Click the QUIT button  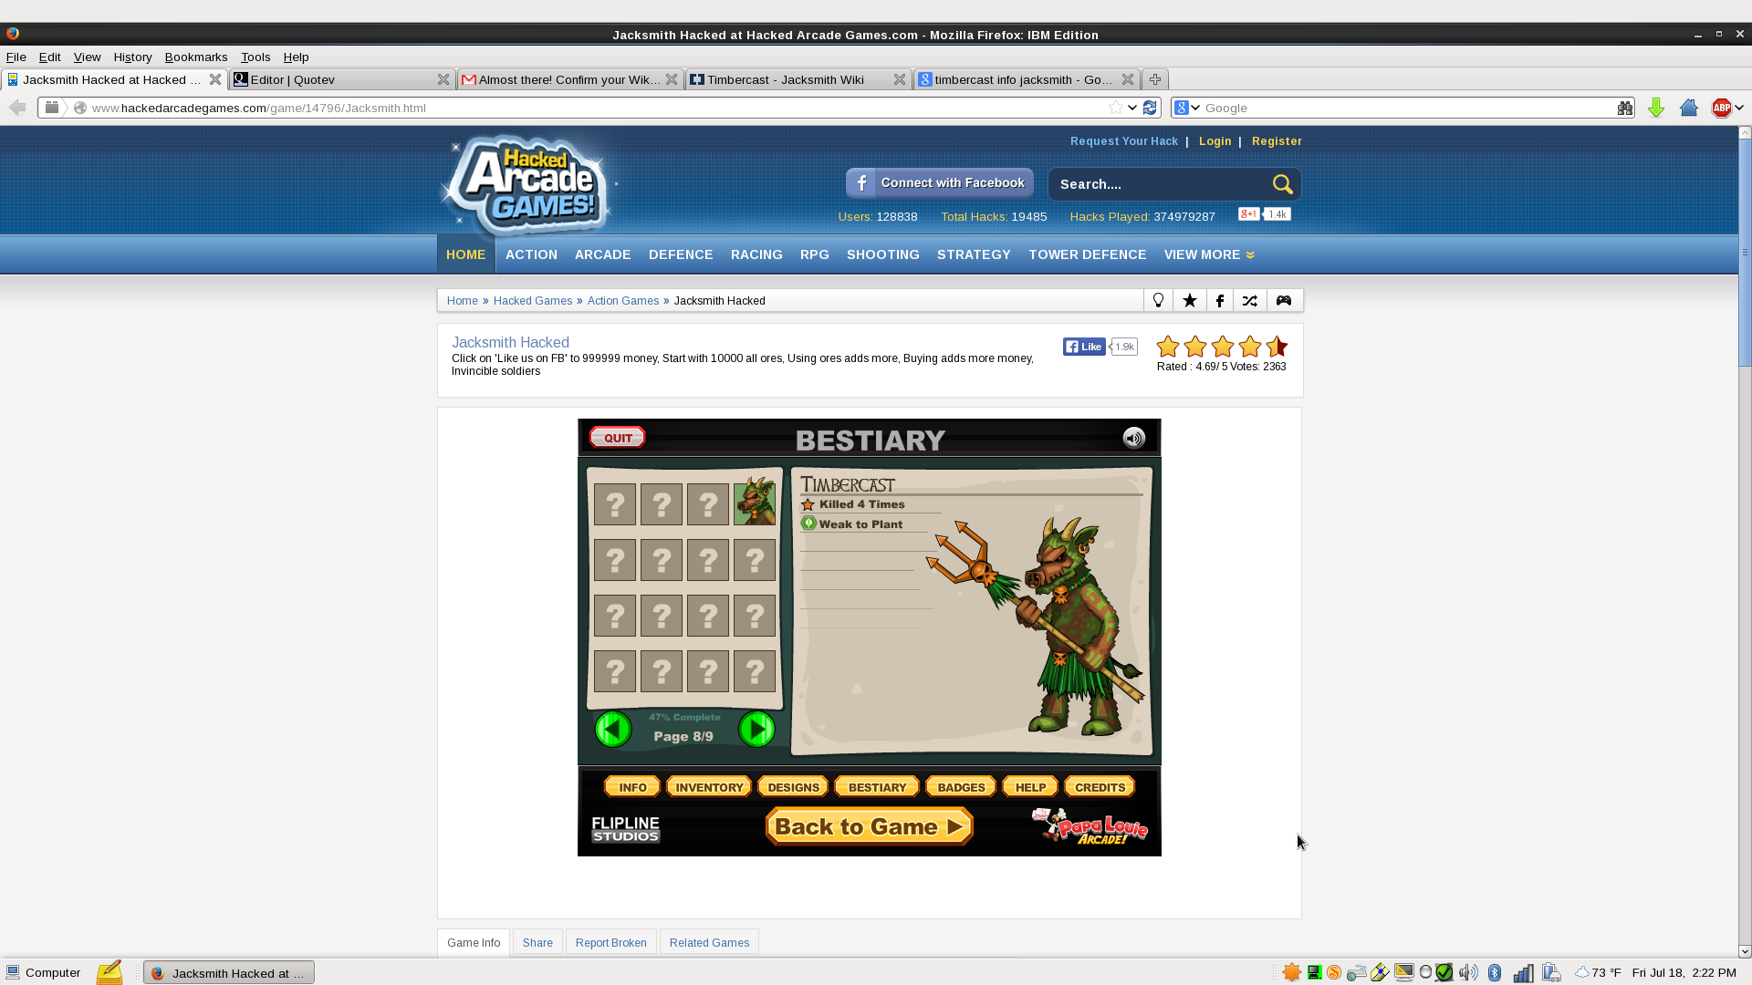pyautogui.click(x=617, y=438)
